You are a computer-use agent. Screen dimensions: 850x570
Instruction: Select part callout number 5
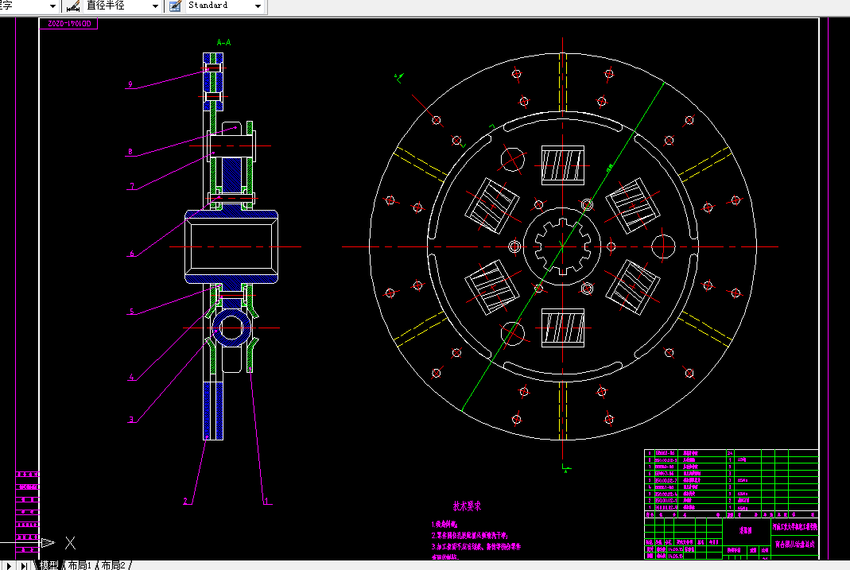click(132, 311)
